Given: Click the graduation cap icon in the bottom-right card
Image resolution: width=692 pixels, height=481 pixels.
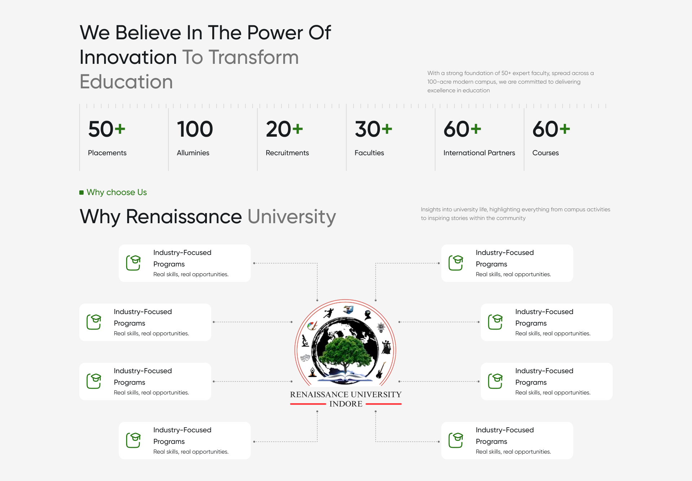Looking at the screenshot, I should coord(456,440).
